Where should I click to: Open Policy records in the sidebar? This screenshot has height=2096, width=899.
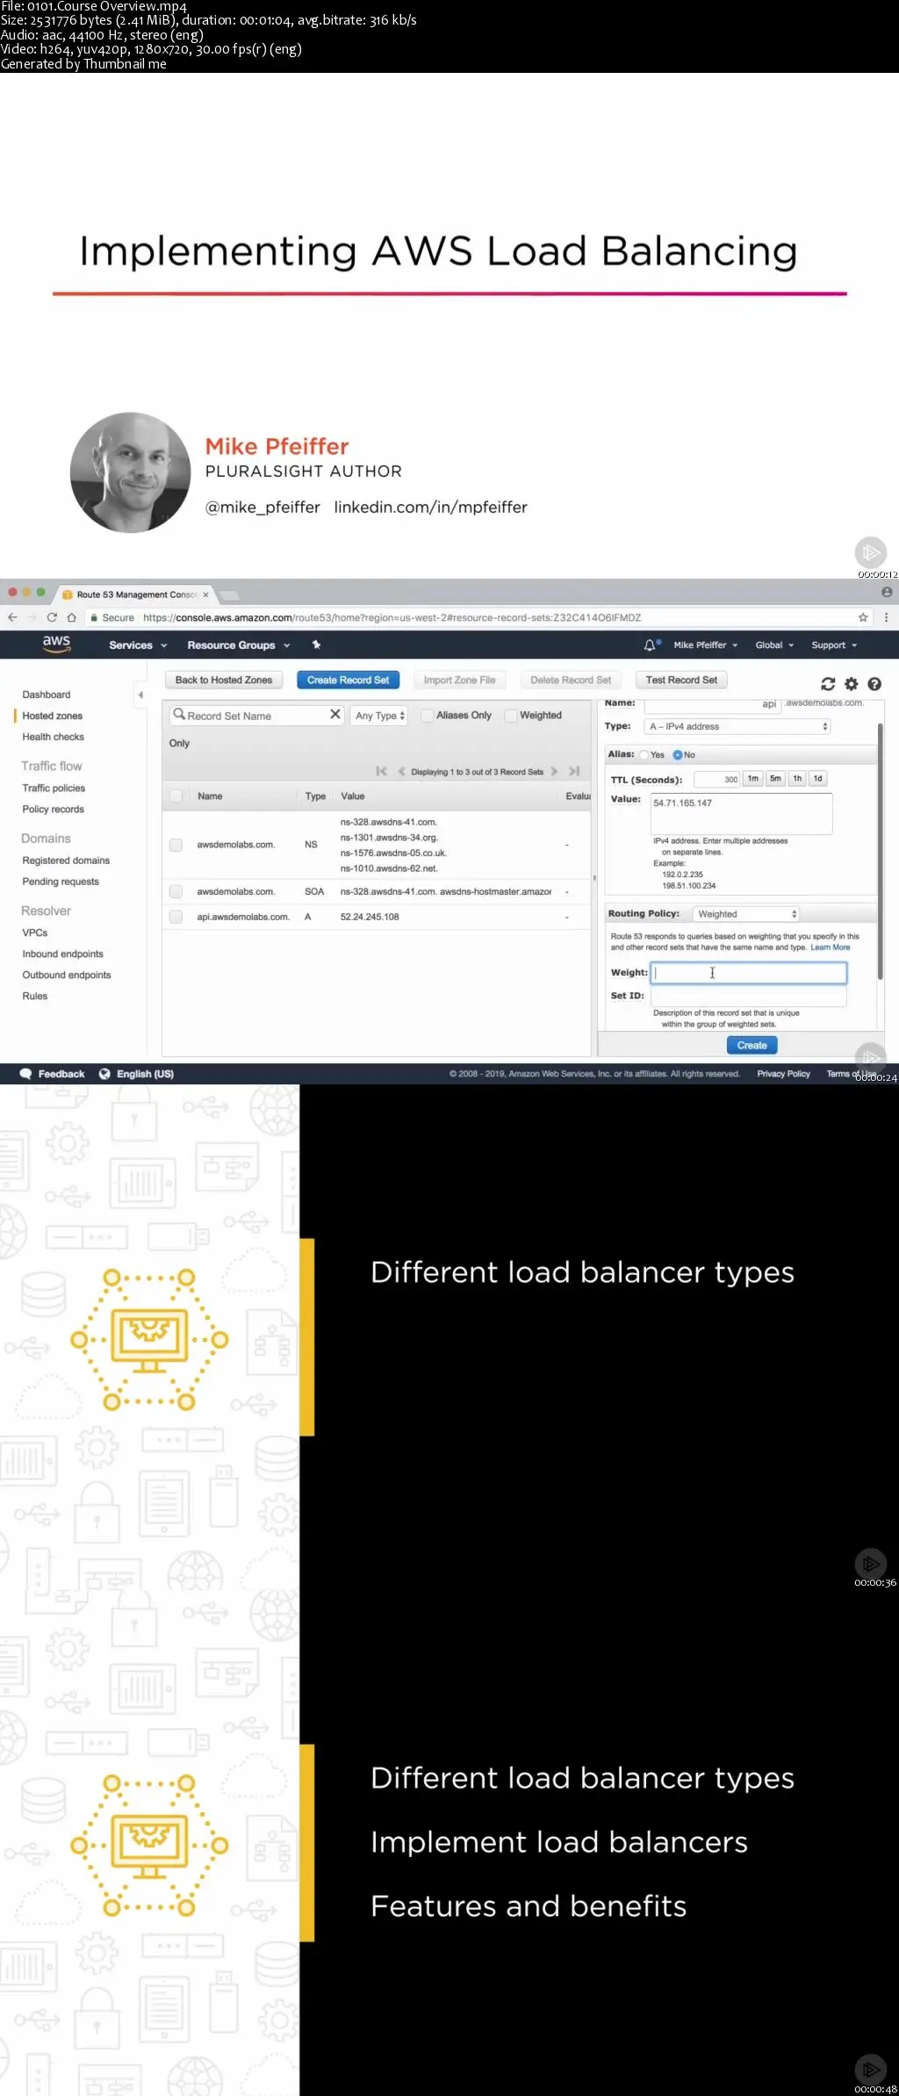54,809
